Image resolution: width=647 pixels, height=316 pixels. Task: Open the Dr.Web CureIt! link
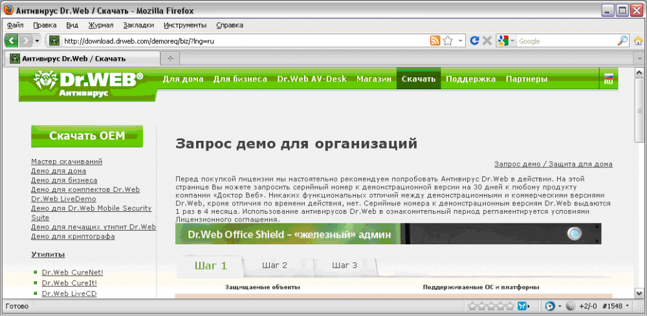click(x=69, y=283)
